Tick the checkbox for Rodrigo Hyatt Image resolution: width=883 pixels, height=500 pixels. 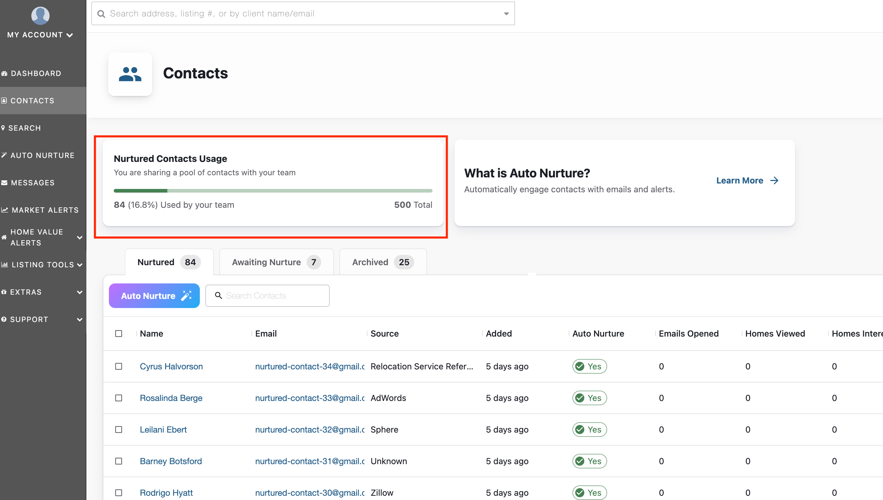pos(119,493)
